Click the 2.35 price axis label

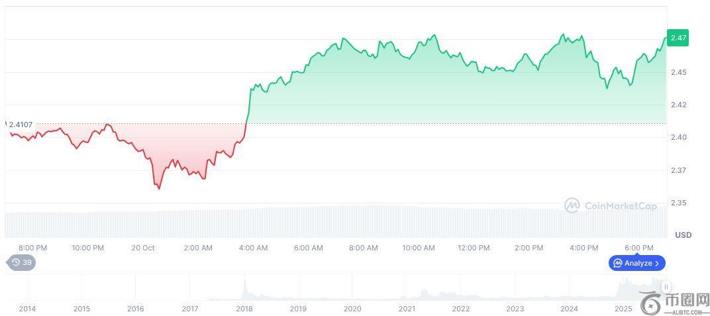(677, 203)
